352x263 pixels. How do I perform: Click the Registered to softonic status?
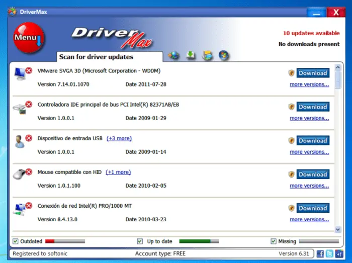coord(40,253)
